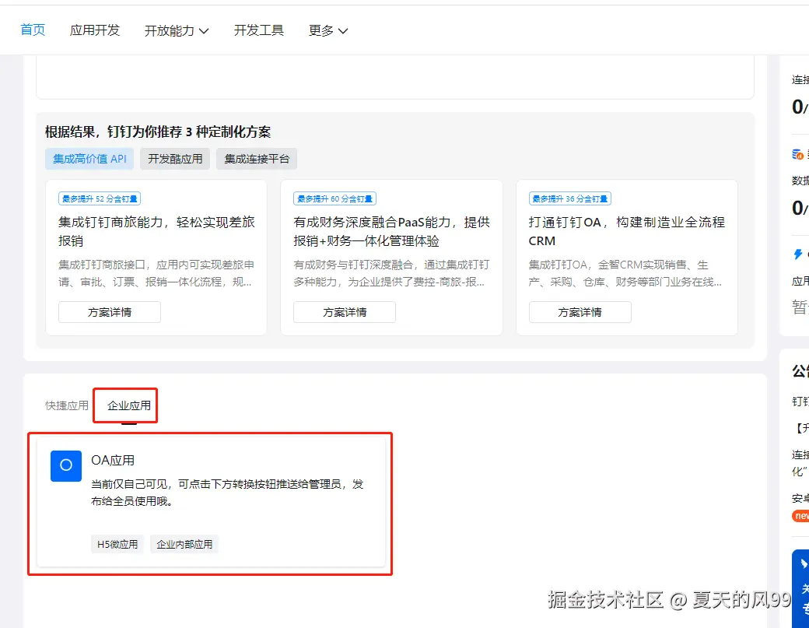Click 方案详情 under 有成财务 card
The width and height of the screenshot is (809, 628).
pyautogui.click(x=344, y=312)
